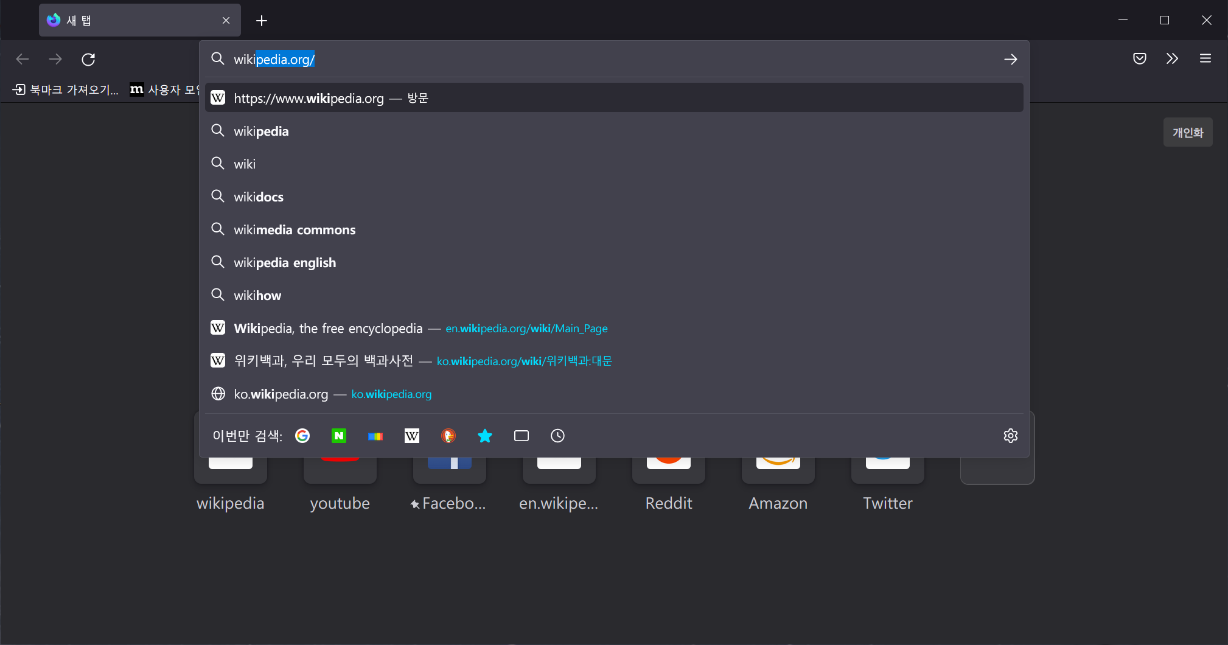
Task: Show more tools via the double-chevron overflow
Action: [x=1172, y=58]
